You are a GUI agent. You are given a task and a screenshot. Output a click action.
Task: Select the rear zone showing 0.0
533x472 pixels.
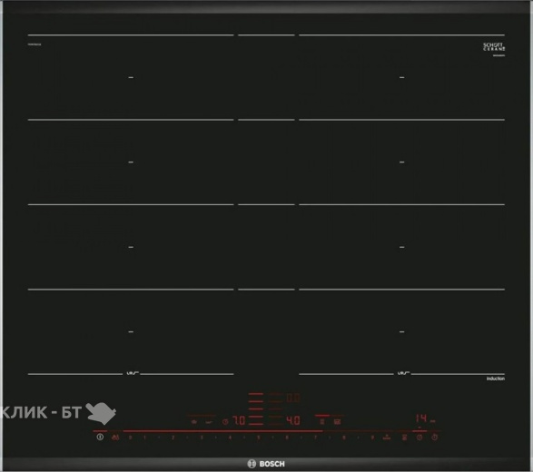point(293,398)
